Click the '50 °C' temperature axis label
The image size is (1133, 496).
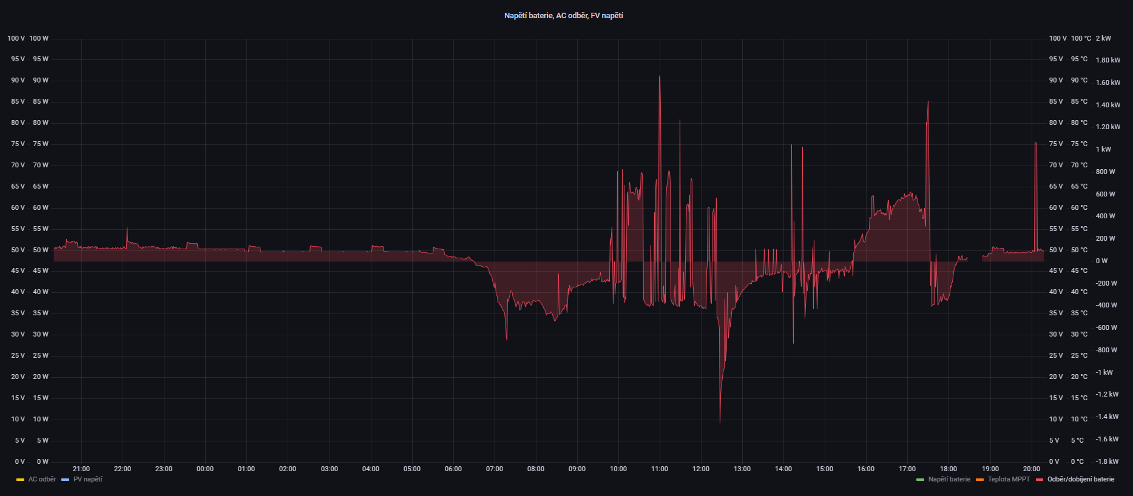[x=1079, y=250]
